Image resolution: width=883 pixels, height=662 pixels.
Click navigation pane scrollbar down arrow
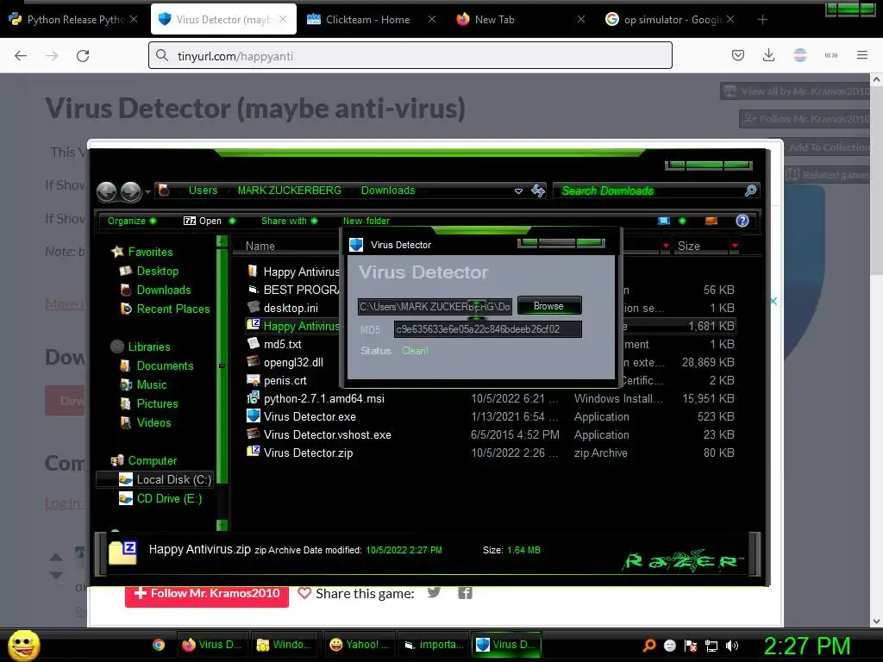(x=222, y=525)
